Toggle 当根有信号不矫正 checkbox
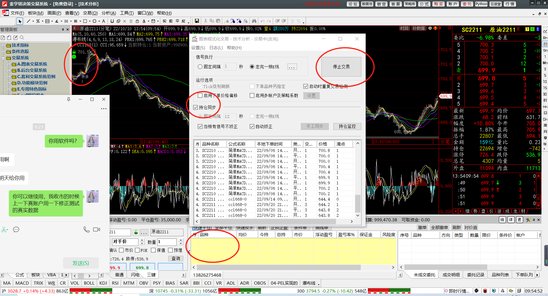Image resolution: width=548 pixels, height=296 pixels. click(200, 126)
